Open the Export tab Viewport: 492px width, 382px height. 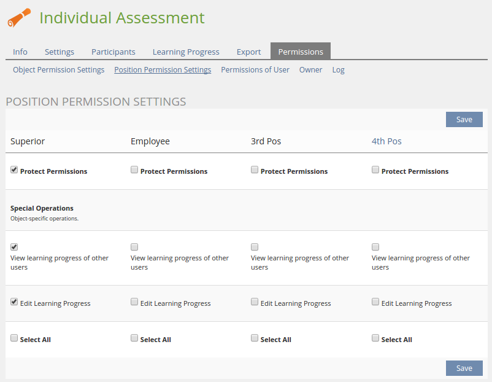(248, 52)
